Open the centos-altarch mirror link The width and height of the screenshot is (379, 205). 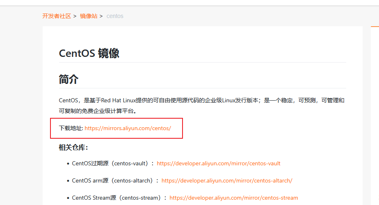click(x=227, y=180)
